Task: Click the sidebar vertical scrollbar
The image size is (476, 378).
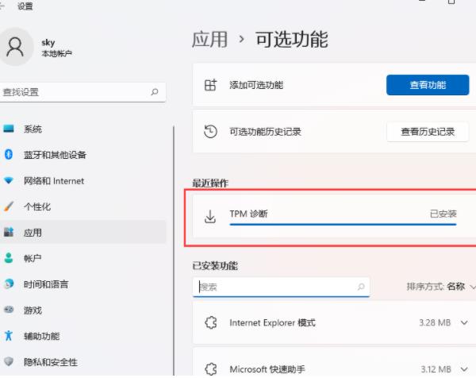Action: (x=174, y=250)
